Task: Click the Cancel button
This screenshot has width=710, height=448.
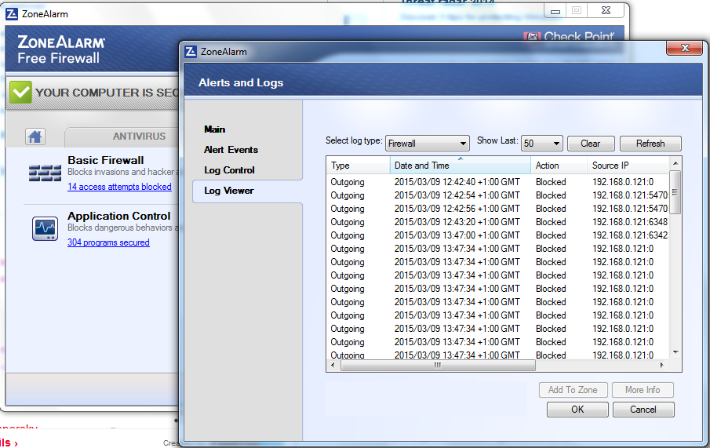Action: pyautogui.click(x=643, y=410)
